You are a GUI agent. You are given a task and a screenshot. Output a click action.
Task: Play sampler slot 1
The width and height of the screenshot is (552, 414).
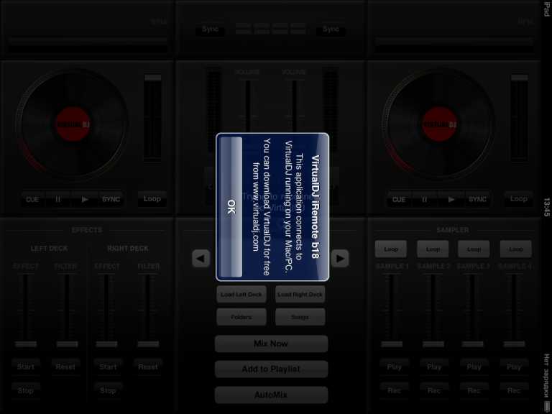click(394, 367)
